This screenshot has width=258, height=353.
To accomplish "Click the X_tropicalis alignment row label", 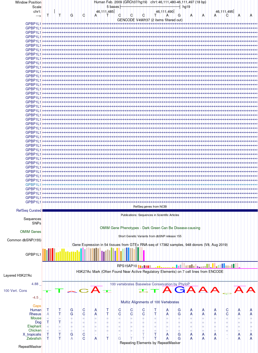I will 32,335.
